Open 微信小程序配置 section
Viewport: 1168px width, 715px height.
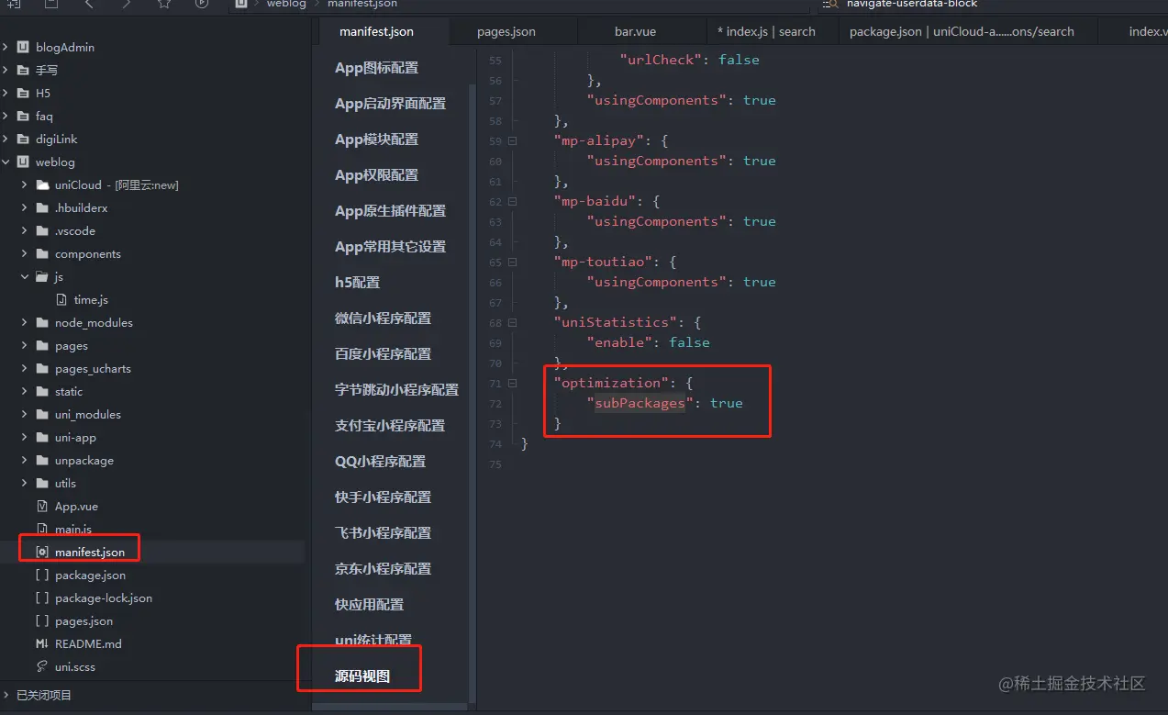383,318
